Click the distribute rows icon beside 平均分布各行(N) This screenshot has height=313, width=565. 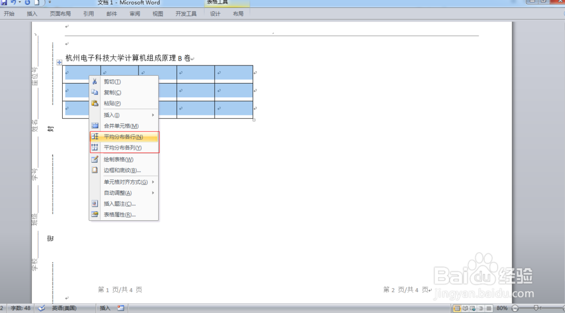(x=95, y=137)
